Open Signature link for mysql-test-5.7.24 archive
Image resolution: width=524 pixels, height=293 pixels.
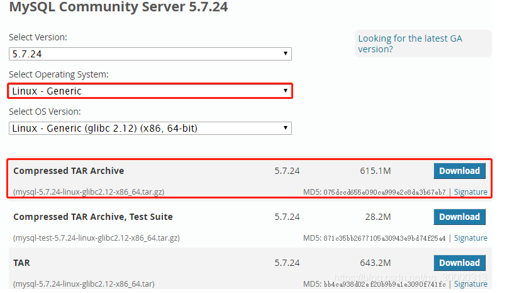coord(471,238)
